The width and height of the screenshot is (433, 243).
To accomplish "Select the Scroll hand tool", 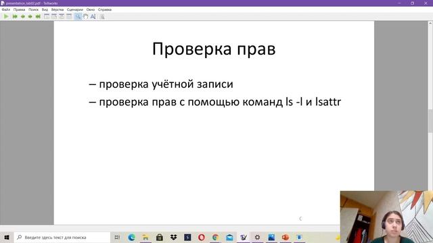I will (86, 16).
